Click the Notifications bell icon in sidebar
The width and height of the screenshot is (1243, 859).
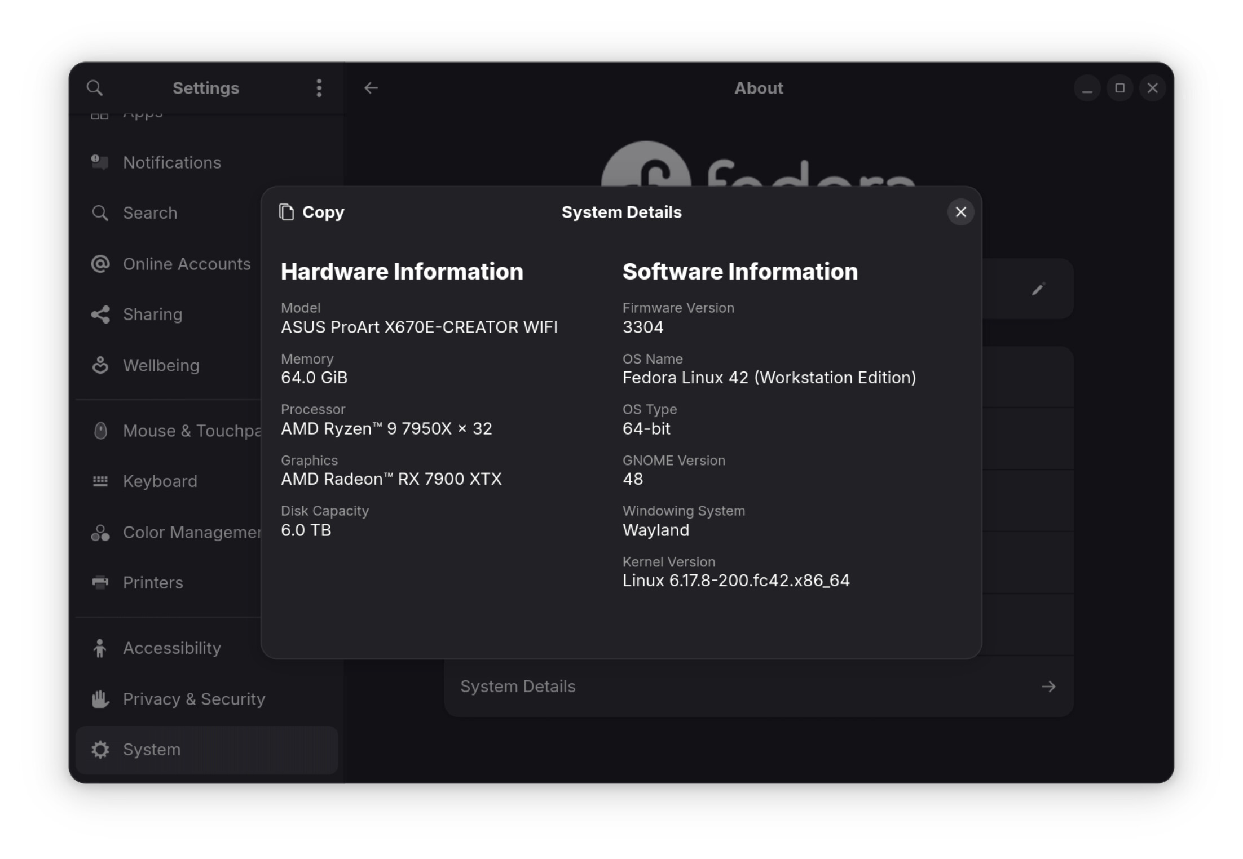[x=100, y=162]
